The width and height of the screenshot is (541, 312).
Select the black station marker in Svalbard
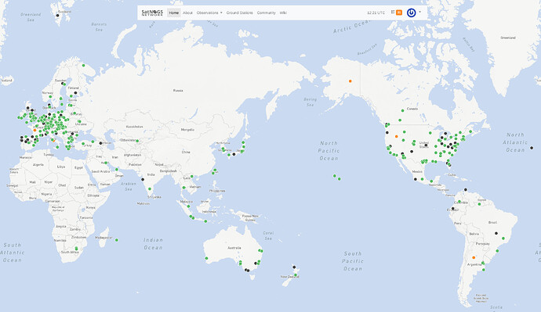click(57, 15)
